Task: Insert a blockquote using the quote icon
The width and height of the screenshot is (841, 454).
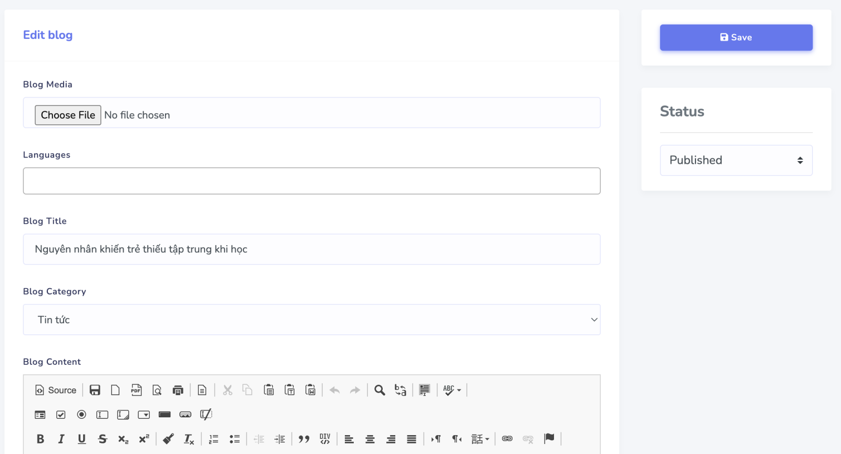Action: pyautogui.click(x=304, y=439)
